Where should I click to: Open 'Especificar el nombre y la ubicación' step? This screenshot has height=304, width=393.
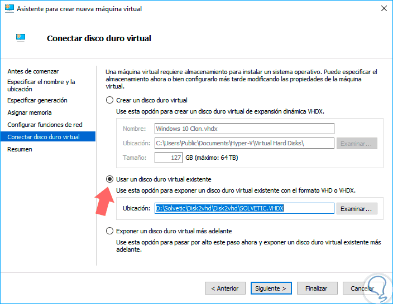pos(41,85)
